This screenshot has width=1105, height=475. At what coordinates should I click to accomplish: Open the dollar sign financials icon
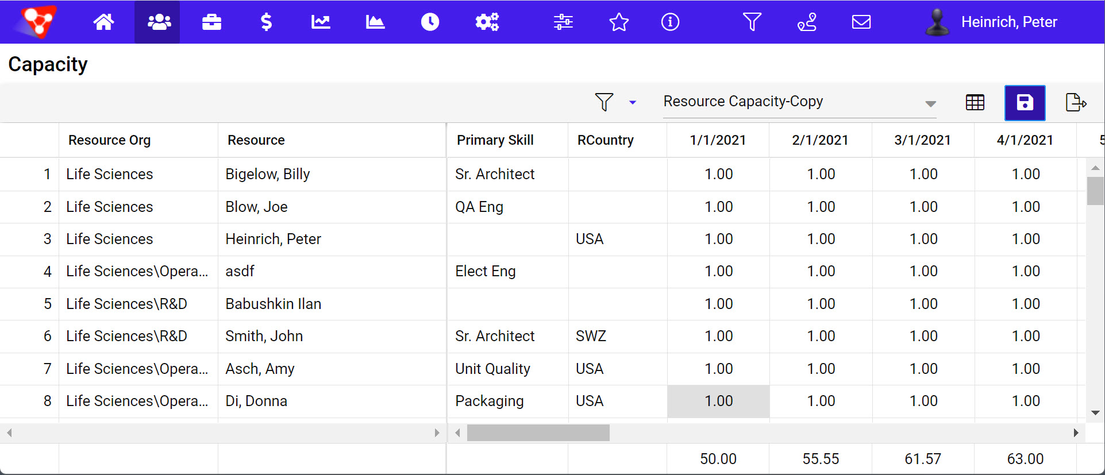(266, 22)
